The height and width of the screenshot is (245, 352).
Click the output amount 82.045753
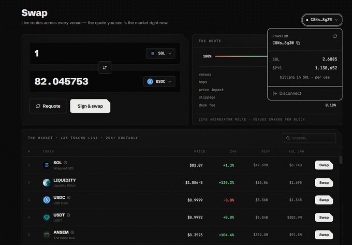coord(61,81)
